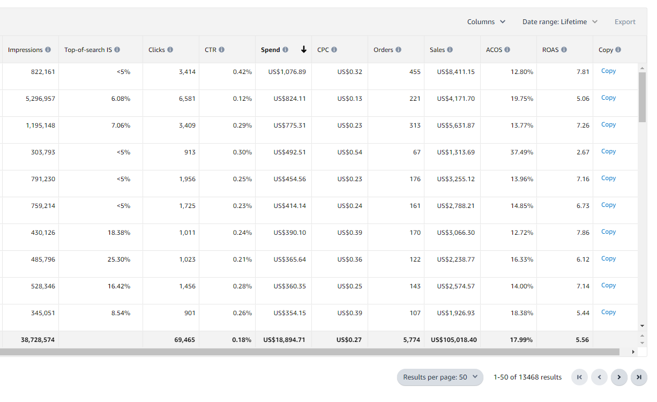Click the CPC info icon
The width and height of the screenshot is (657, 402).
[334, 50]
